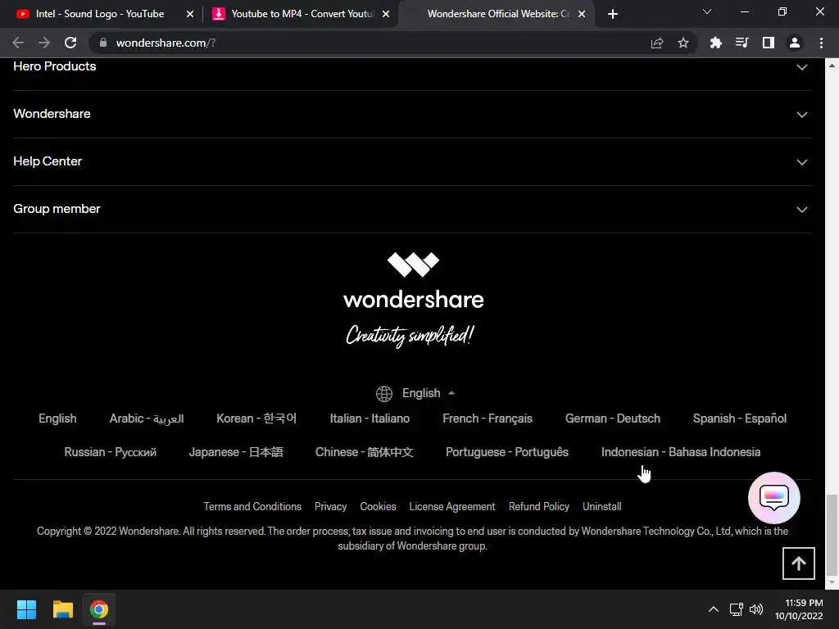Close the Wondershare Official Website tab
839x629 pixels.
tap(582, 15)
